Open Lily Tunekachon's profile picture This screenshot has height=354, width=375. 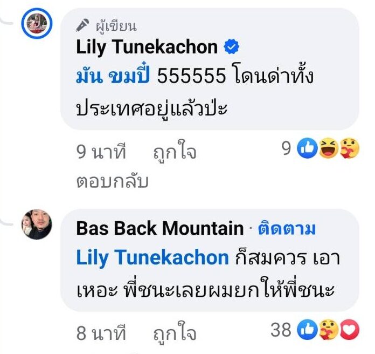tap(37, 23)
